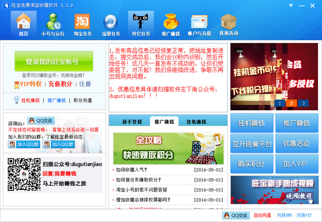Click the 注册 register link

(85, 84)
